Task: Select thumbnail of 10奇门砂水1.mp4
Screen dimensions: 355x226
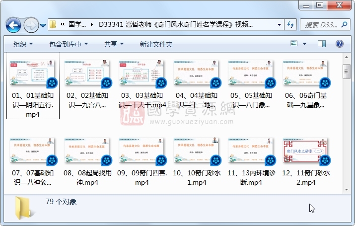Action: 197,151
